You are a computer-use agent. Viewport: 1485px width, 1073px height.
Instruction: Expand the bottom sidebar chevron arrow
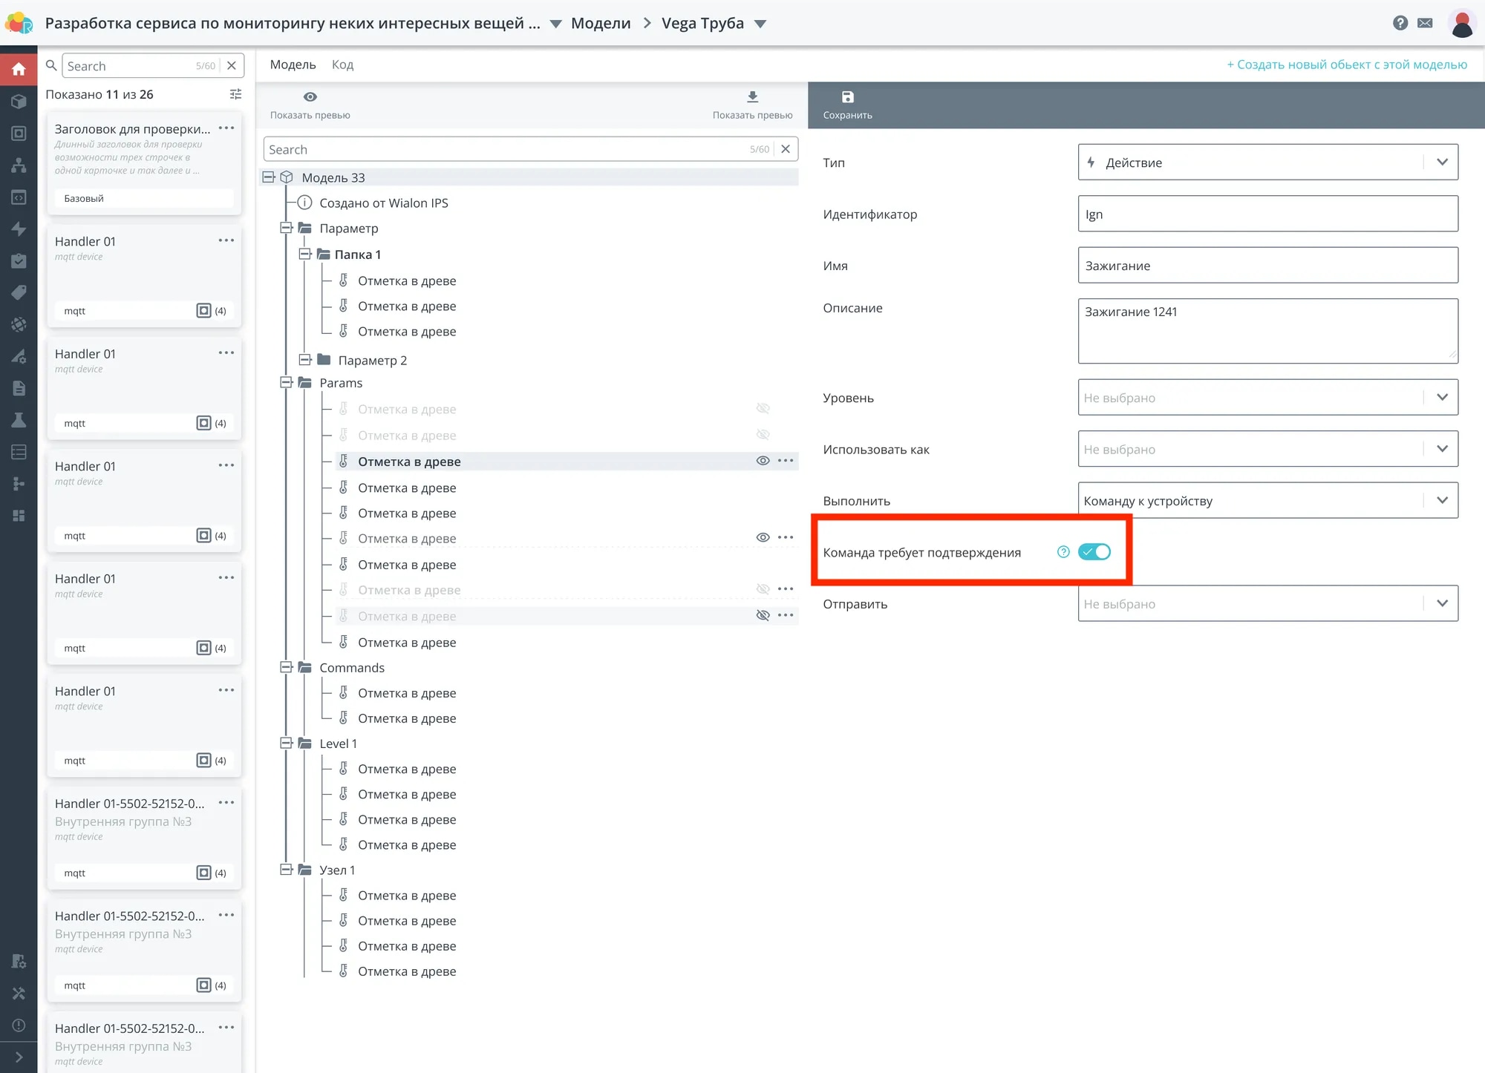[19, 1057]
